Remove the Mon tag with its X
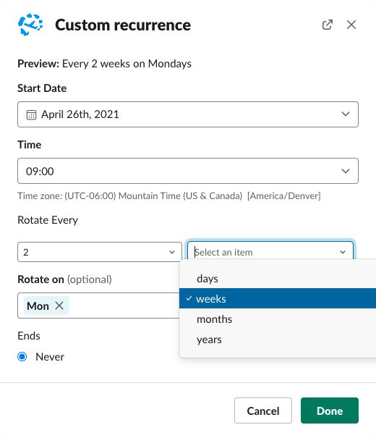 59,306
